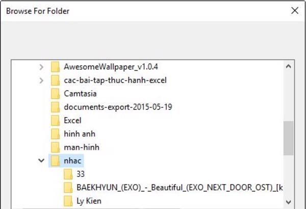The height and width of the screenshot is (209, 306).
Task: Select the cac-bai-tap-thuc-hanh-excel folder name
Action: tap(115, 80)
